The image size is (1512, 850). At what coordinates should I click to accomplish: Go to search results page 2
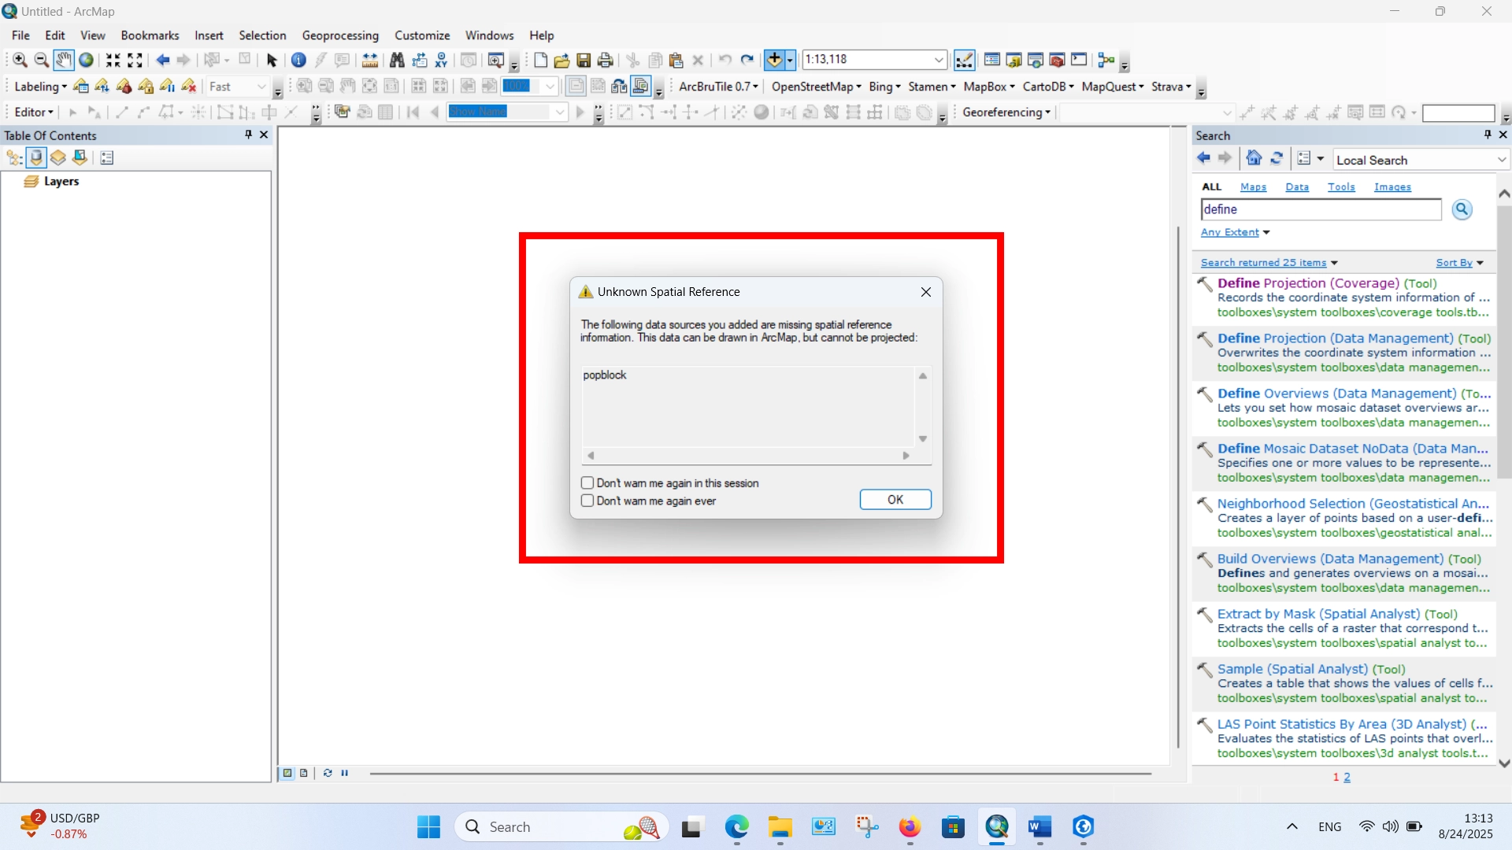[1347, 778]
